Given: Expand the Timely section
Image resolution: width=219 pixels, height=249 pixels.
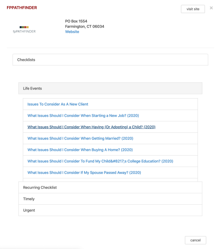Looking at the screenshot, I should 110,199.
